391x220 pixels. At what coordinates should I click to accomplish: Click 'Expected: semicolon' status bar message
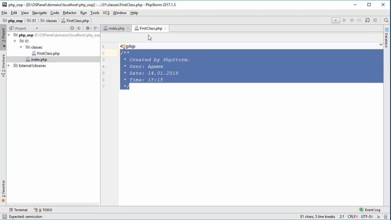[26, 216]
